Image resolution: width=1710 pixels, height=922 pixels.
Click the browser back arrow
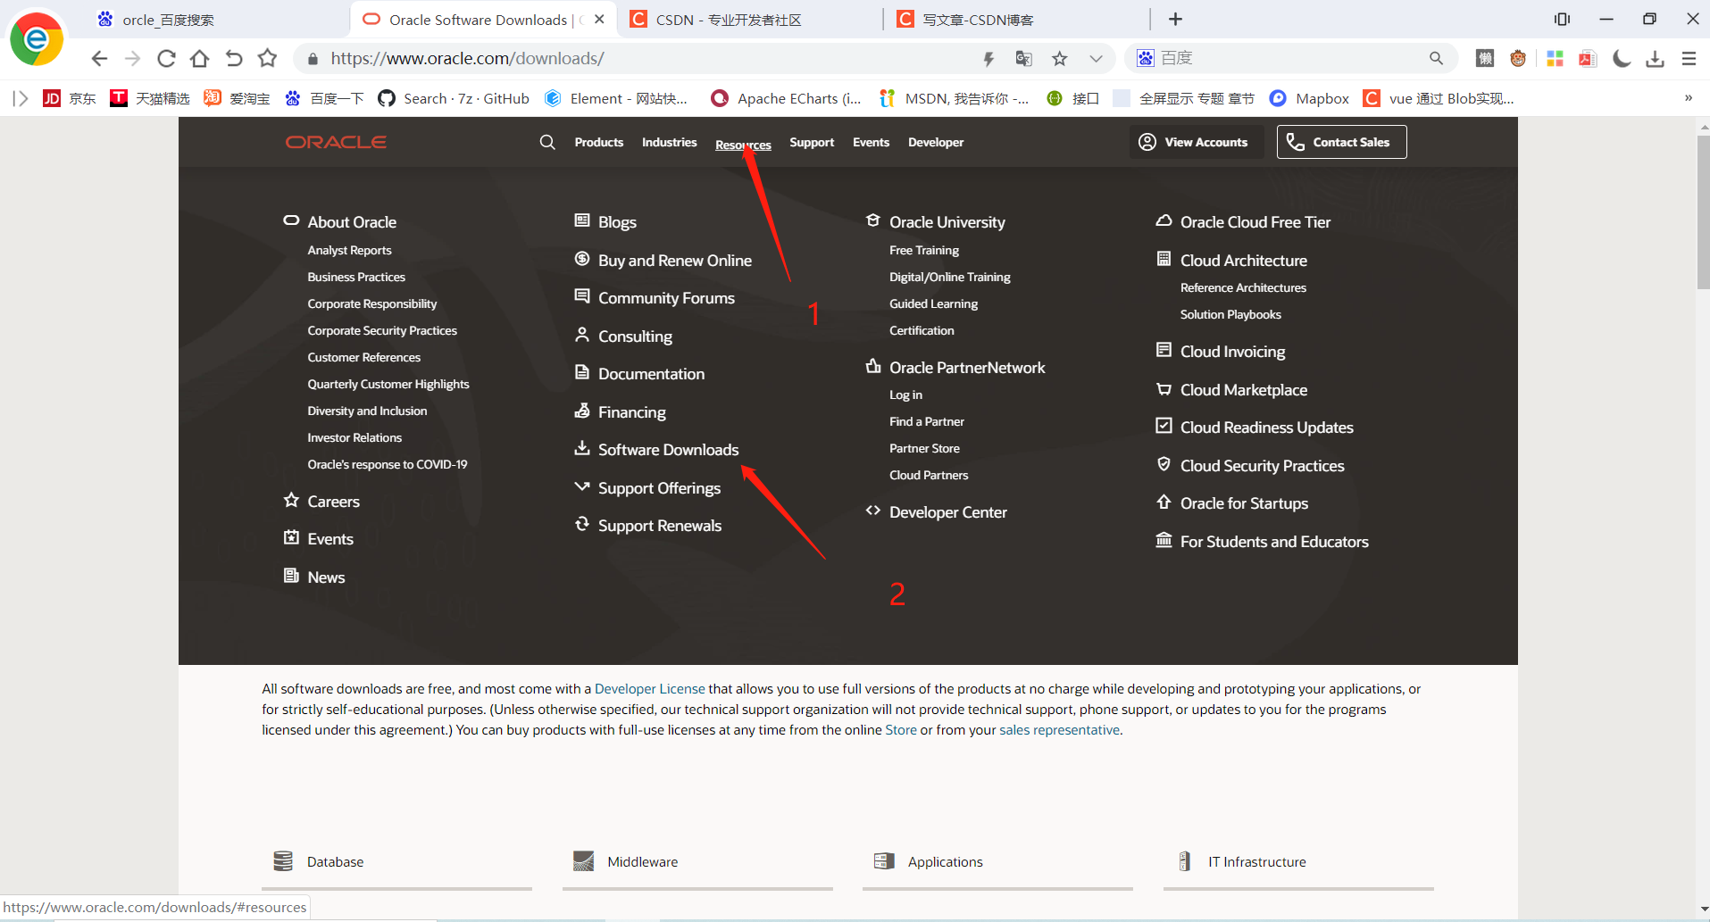99,58
